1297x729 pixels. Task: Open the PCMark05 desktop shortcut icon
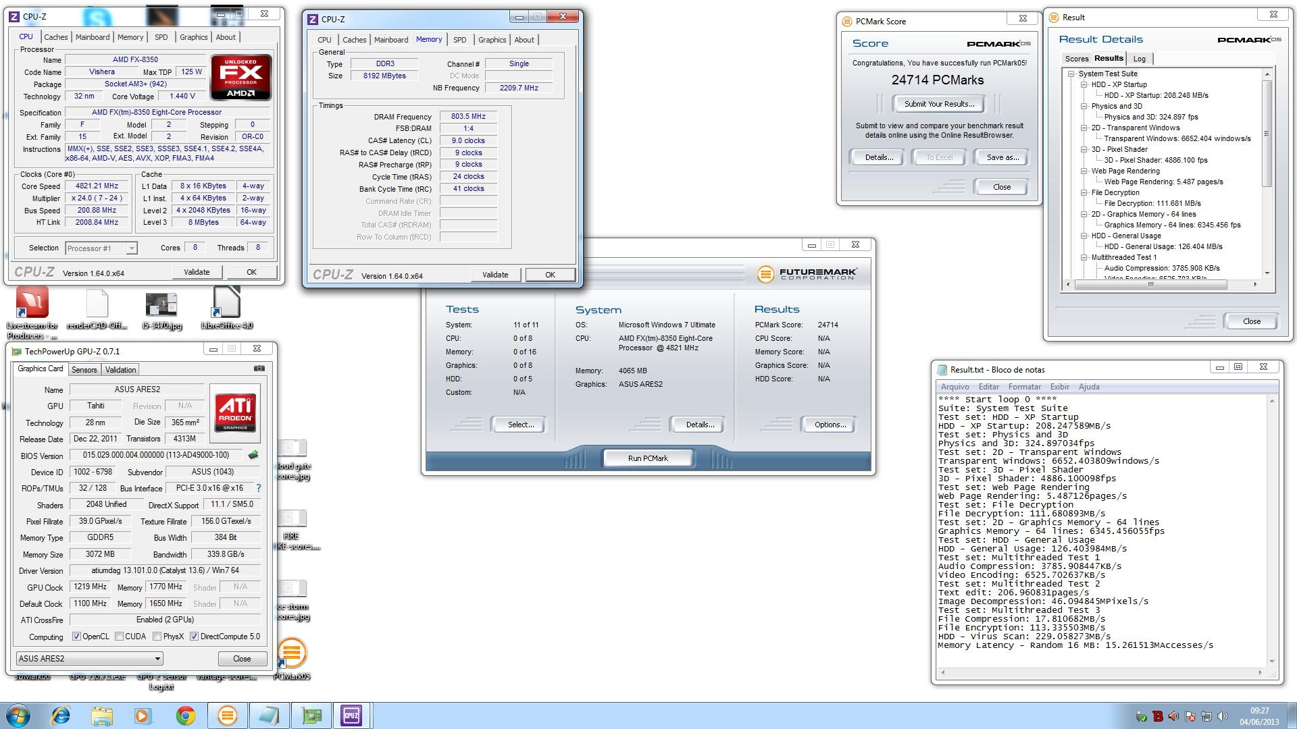291,653
